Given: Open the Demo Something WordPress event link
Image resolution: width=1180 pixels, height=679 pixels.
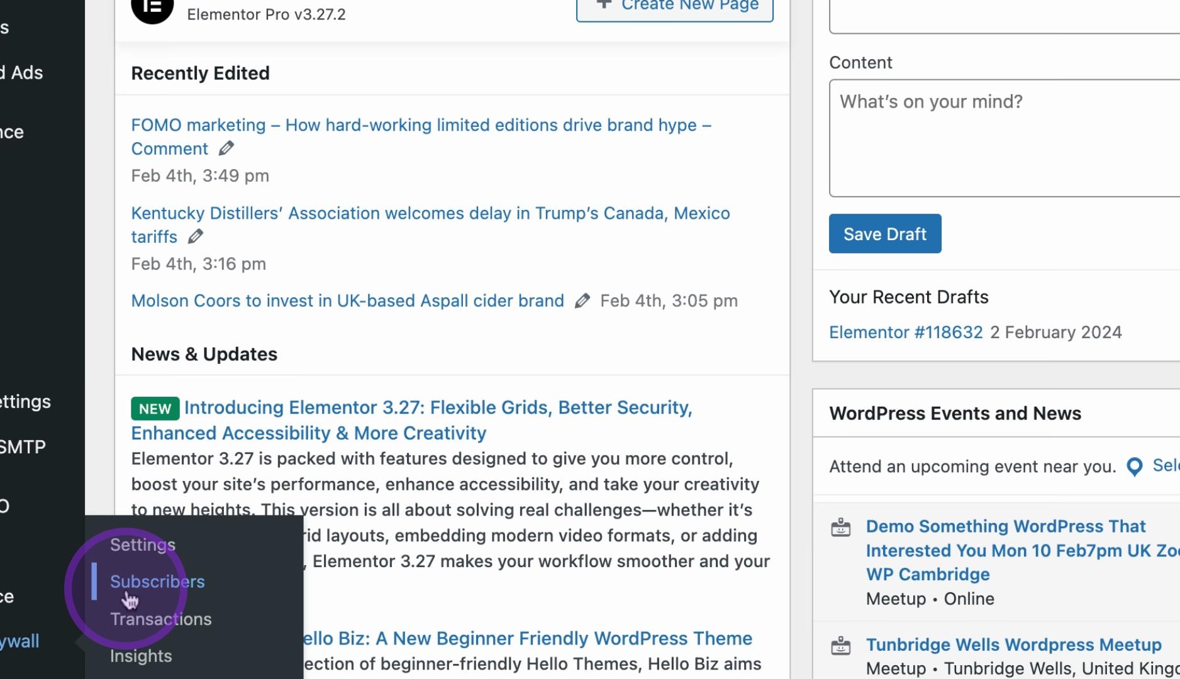Looking at the screenshot, I should coord(1023,550).
